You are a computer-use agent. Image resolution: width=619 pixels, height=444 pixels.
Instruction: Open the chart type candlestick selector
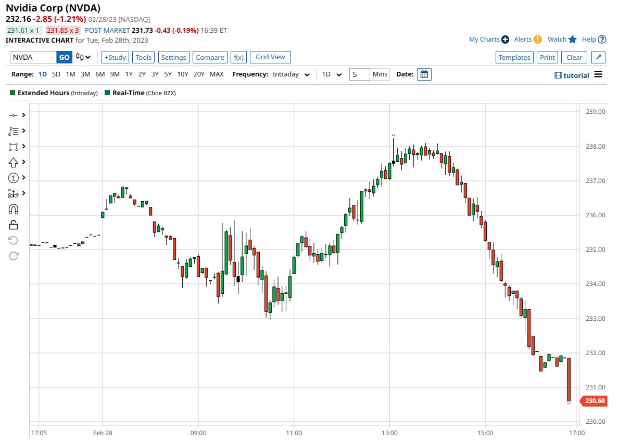[x=83, y=57]
